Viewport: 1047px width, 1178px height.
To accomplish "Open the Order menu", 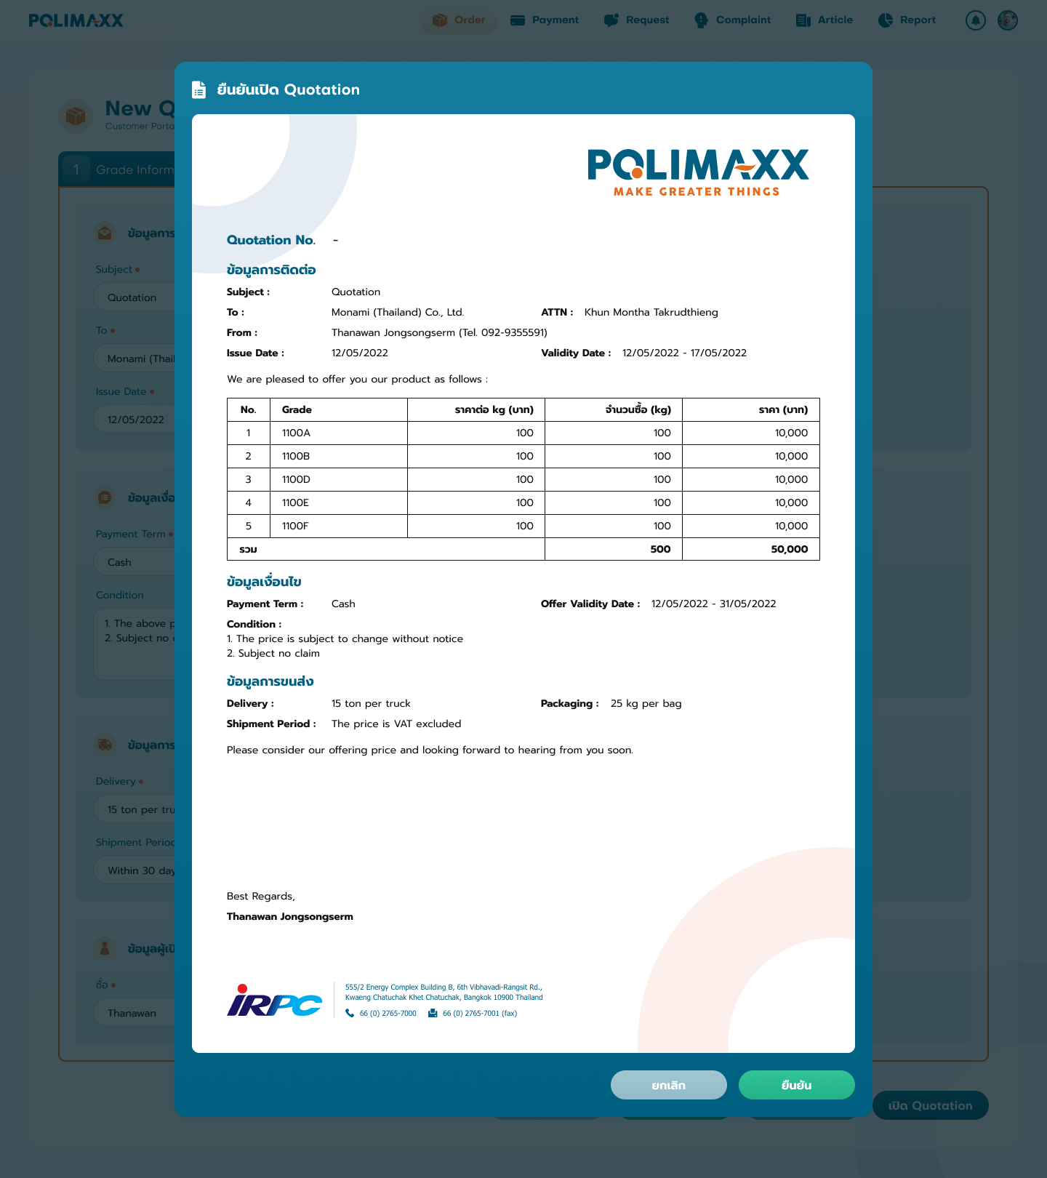I will pyautogui.click(x=459, y=20).
